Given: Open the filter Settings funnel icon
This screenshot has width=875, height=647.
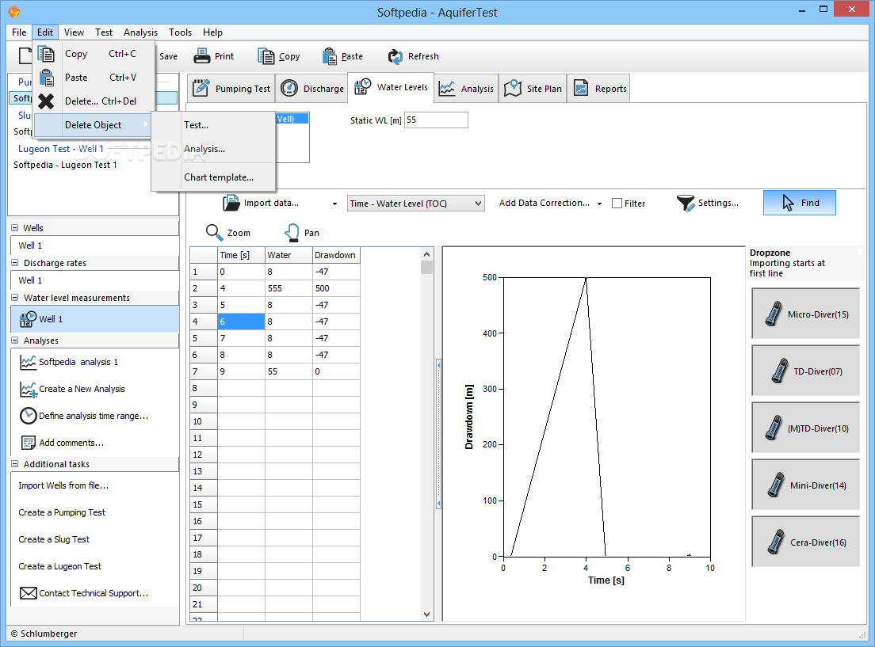Looking at the screenshot, I should pyautogui.click(x=686, y=203).
